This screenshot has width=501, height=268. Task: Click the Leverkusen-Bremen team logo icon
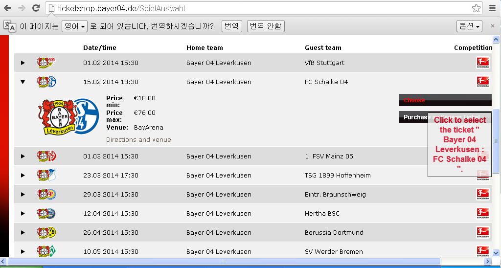46,252
